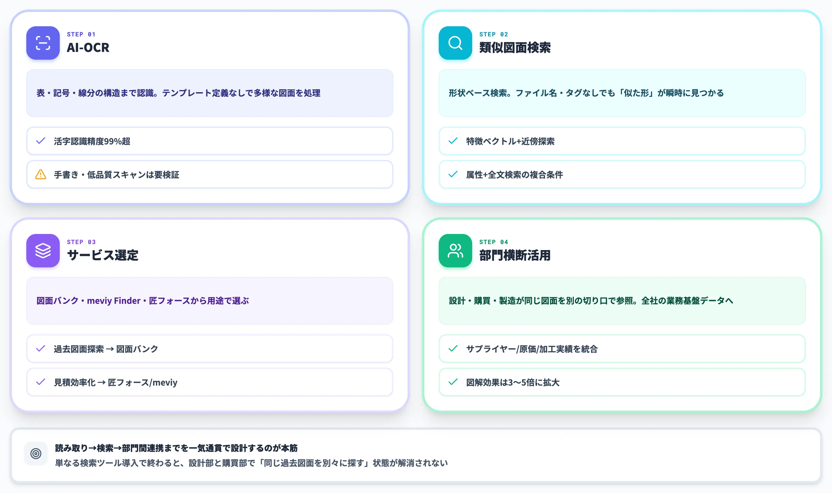832x493 pixels.
Task: Click the 部門横断活用 heading
Action: click(515, 255)
